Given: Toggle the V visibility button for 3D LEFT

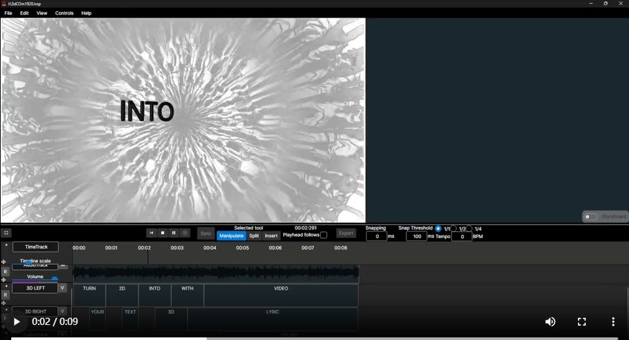Looking at the screenshot, I should [63, 288].
